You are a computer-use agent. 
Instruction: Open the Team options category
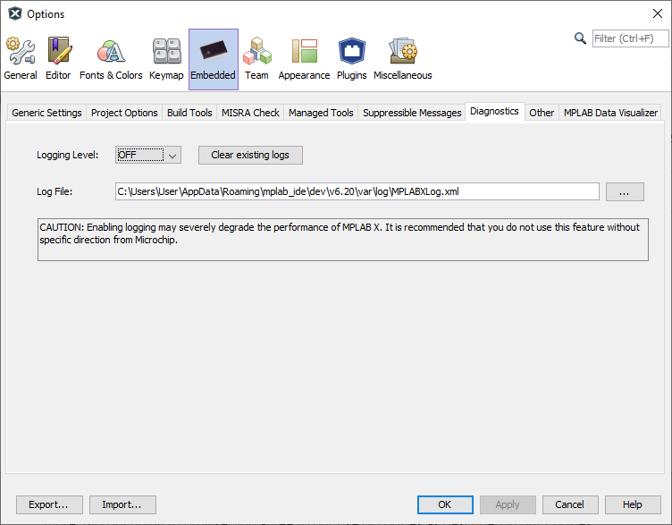(x=256, y=59)
